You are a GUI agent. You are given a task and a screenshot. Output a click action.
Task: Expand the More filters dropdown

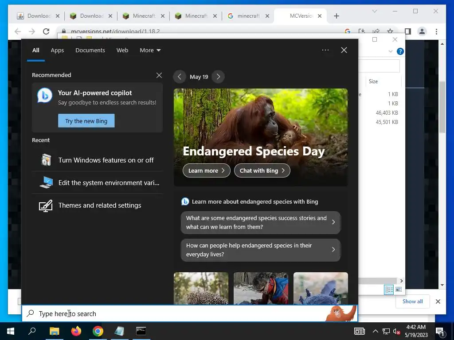(x=150, y=50)
